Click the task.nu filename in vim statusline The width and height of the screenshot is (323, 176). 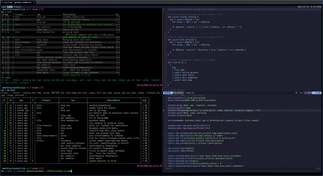[x=190, y=93]
